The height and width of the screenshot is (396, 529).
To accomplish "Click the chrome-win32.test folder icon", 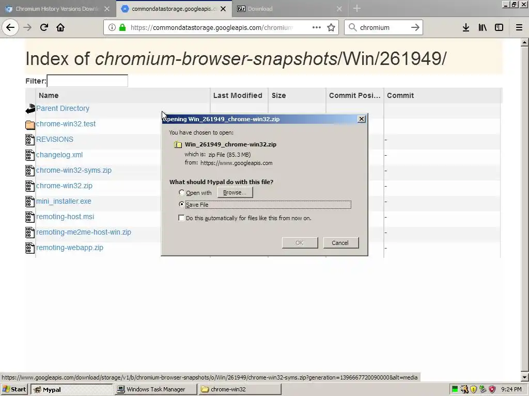I will (30, 125).
